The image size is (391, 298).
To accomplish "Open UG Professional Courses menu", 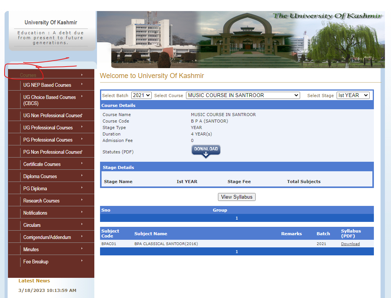I will pyautogui.click(x=51, y=127).
